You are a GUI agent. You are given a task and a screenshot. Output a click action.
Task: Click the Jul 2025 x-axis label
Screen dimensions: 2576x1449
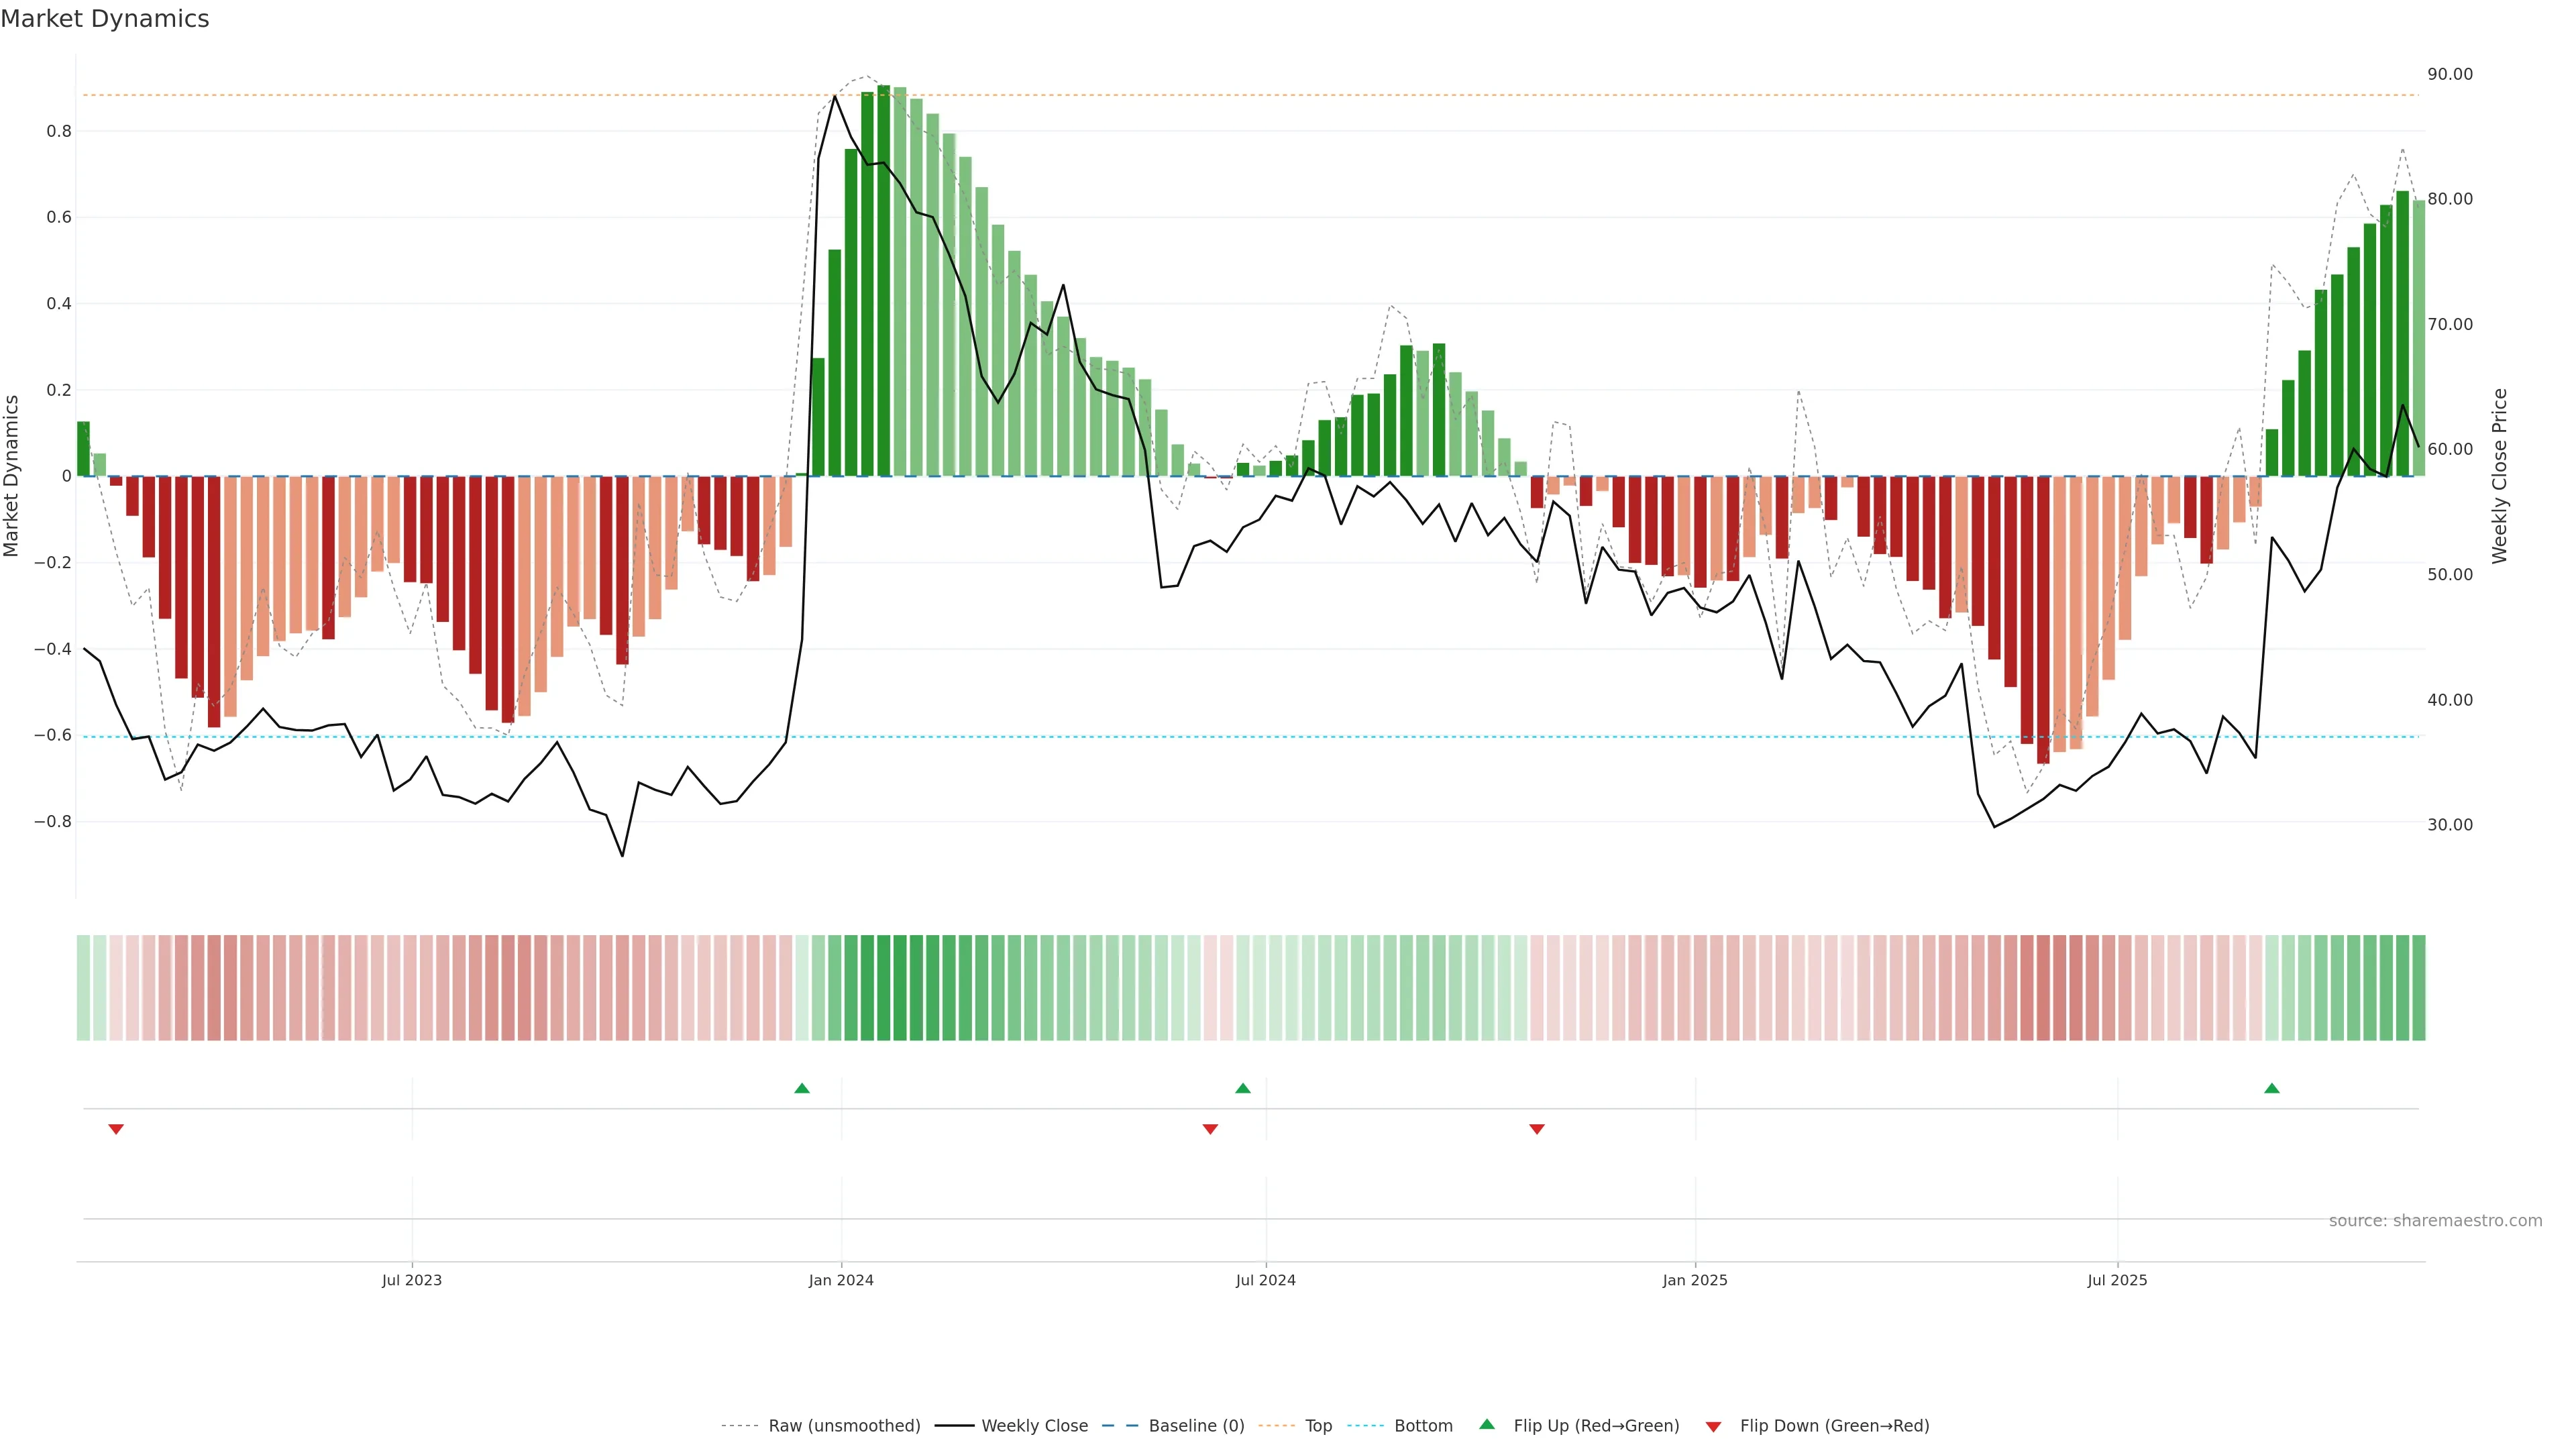pos(2117,1280)
